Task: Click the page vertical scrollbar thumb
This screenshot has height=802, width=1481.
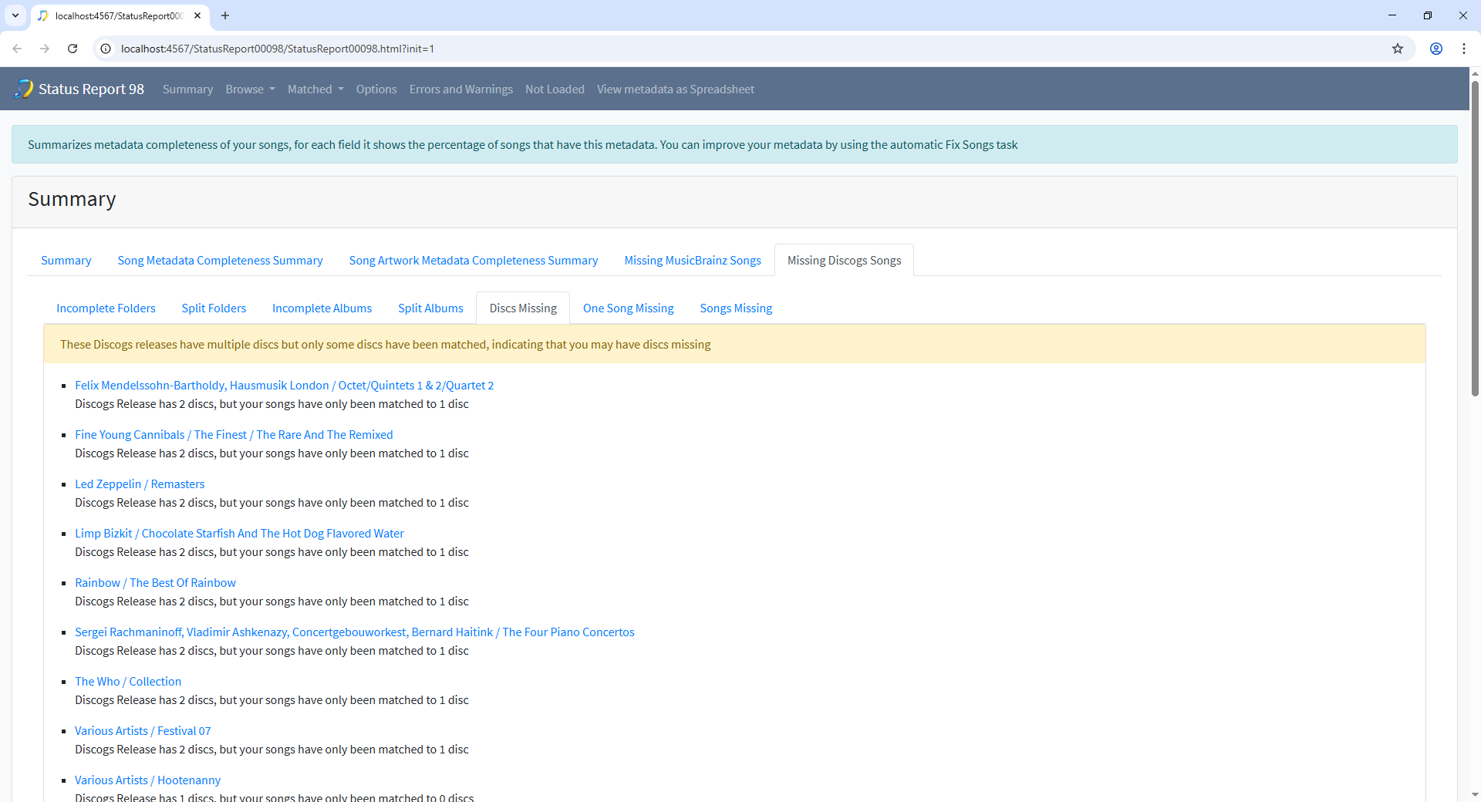Action: (x=1475, y=238)
